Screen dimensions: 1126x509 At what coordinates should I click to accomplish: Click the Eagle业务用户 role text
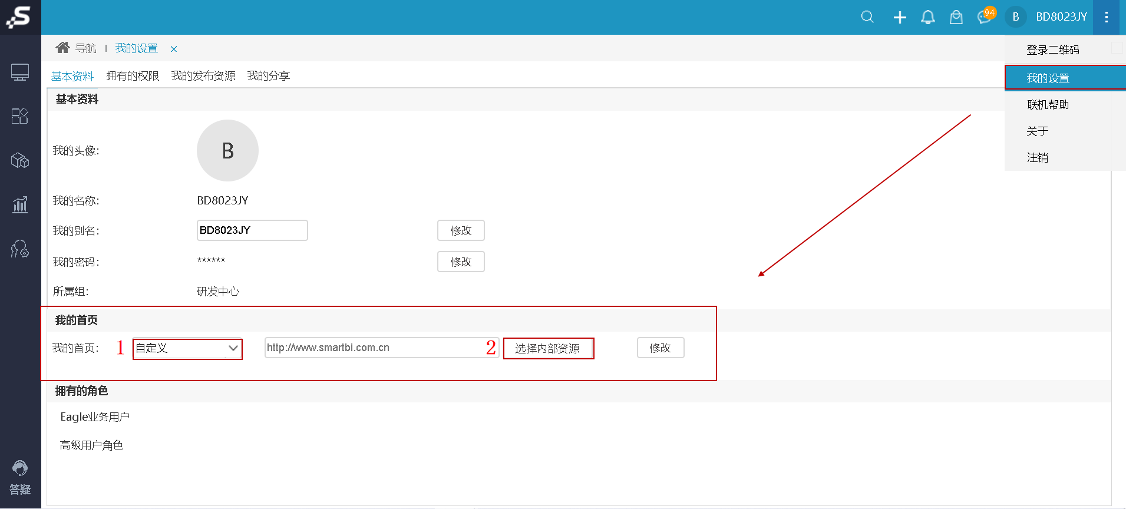[x=95, y=417]
